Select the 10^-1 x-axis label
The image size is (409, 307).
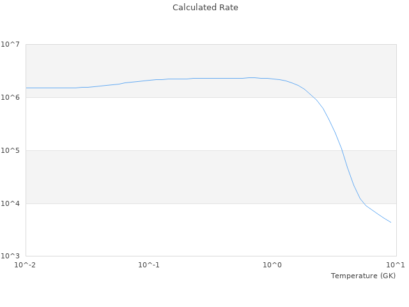149,265
